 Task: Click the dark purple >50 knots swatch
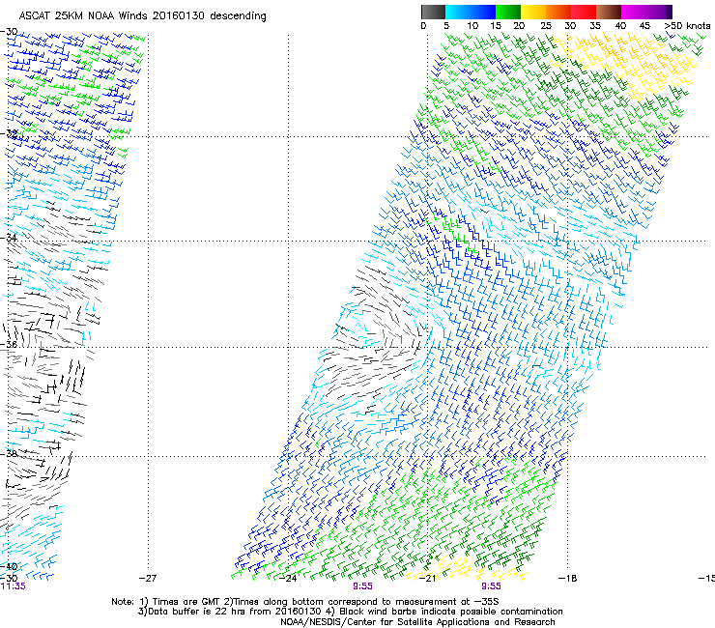click(x=670, y=12)
